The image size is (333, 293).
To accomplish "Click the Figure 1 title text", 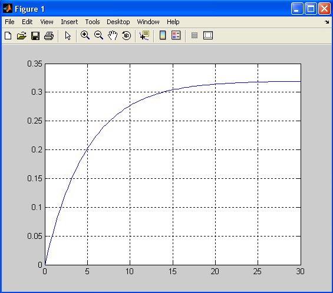I will [x=29, y=9].
